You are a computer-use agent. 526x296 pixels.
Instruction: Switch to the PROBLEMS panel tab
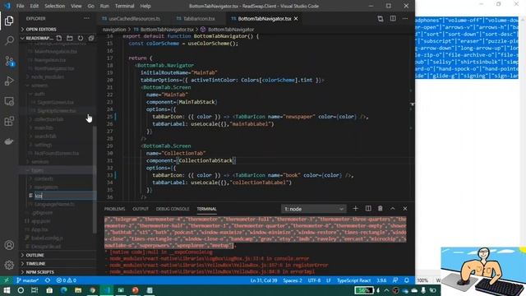click(x=114, y=209)
